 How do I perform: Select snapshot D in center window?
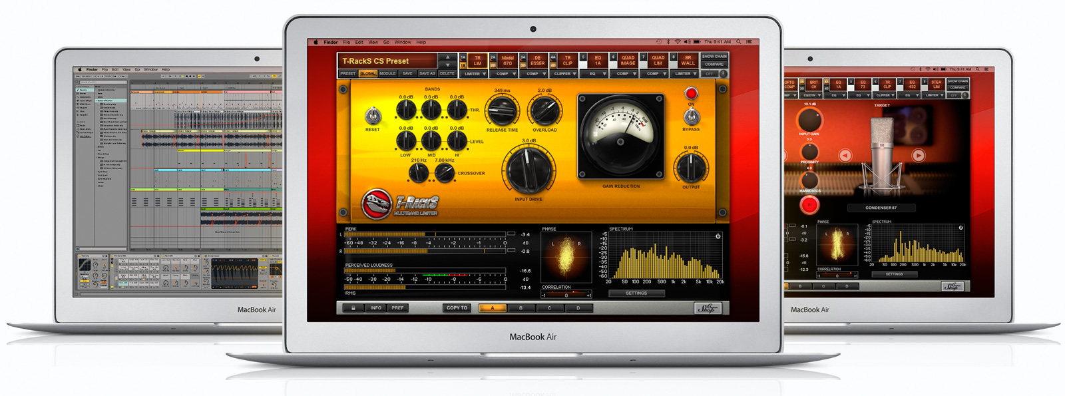[578, 308]
